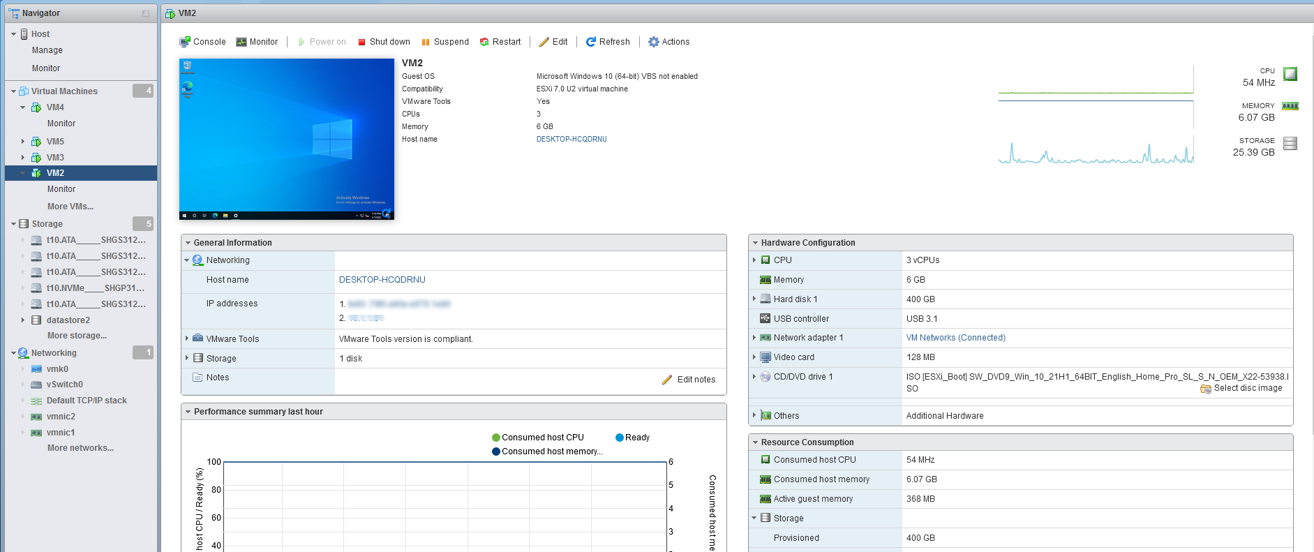Screen dimensions: 1314x552
Task: Open More VMs... link
Action: tap(70, 207)
